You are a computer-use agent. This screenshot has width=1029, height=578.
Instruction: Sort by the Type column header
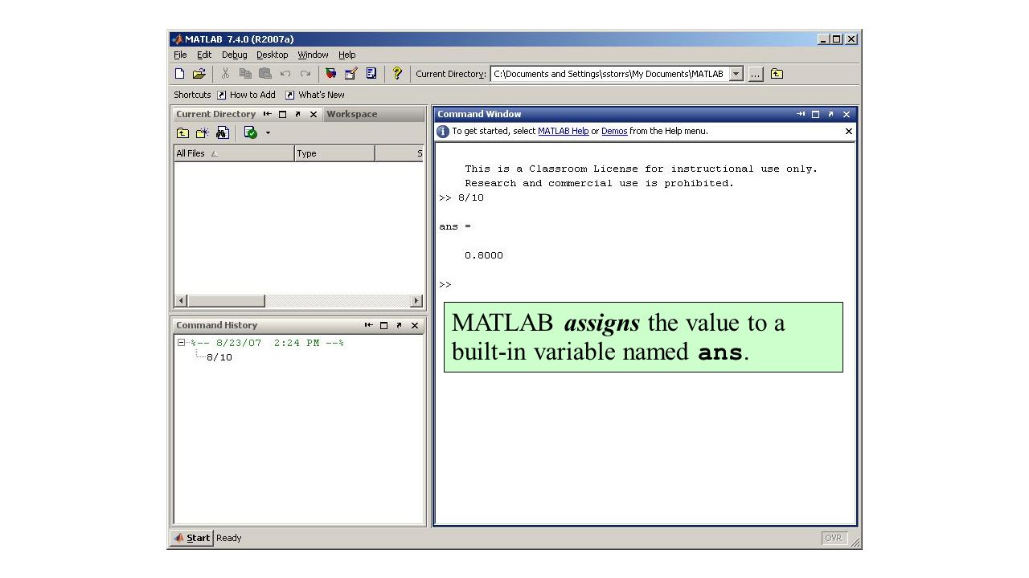pos(334,153)
